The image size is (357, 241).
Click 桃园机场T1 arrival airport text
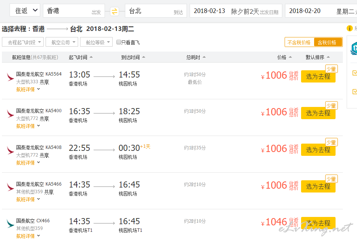(131, 230)
